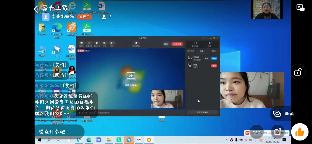Tap the viewer count icon showing 11
Image resolution: width=312 pixels, height=144 pixels.
tap(103, 17)
